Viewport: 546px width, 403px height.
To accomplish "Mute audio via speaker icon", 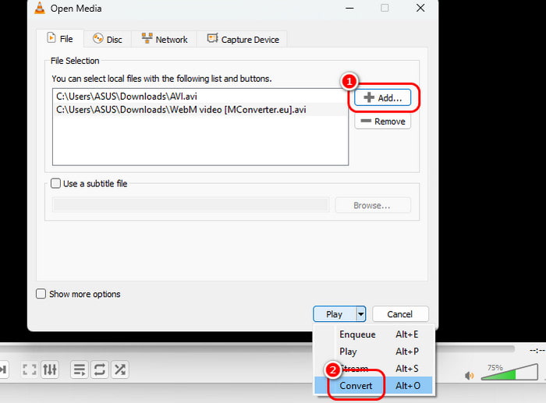I will coord(469,376).
